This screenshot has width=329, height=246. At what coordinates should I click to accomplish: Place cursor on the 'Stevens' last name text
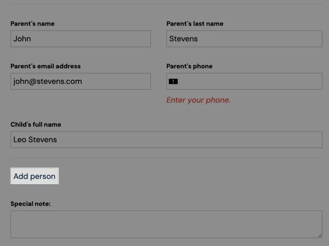pyautogui.click(x=183, y=39)
